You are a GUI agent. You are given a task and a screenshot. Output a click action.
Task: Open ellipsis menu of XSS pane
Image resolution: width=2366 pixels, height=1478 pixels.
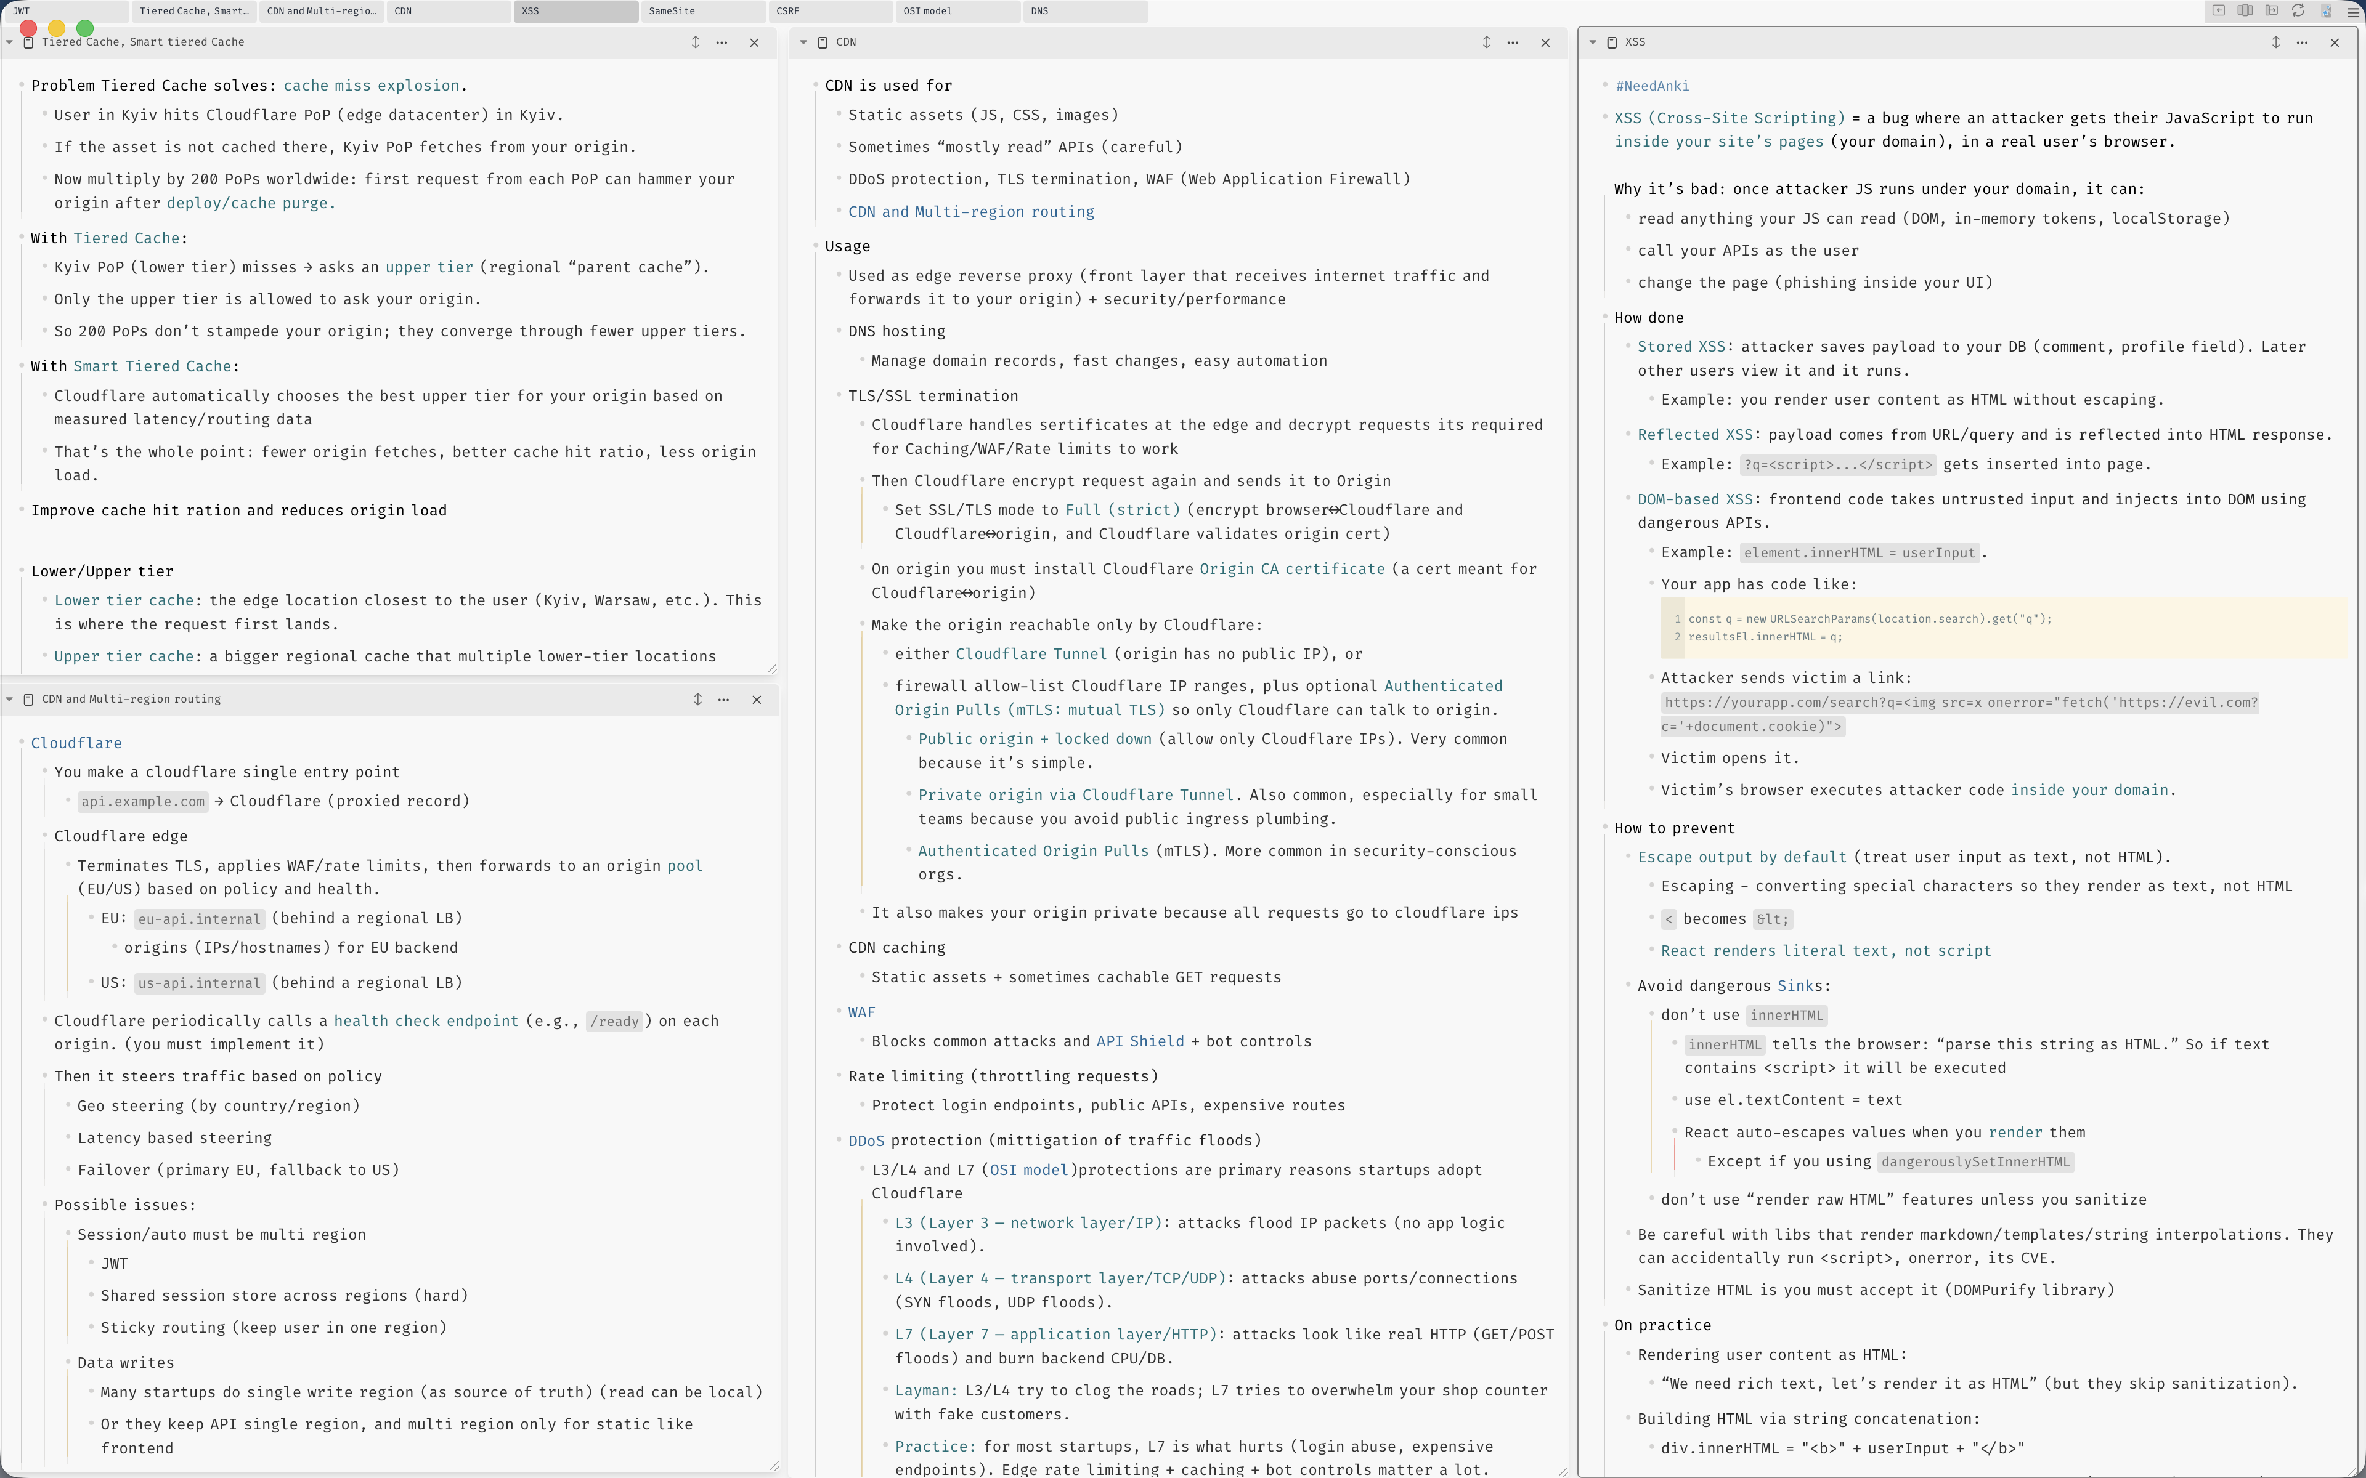point(2303,42)
